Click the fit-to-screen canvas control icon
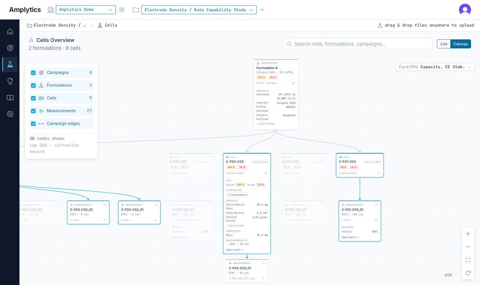The height and width of the screenshot is (285, 480). pyautogui.click(x=468, y=260)
